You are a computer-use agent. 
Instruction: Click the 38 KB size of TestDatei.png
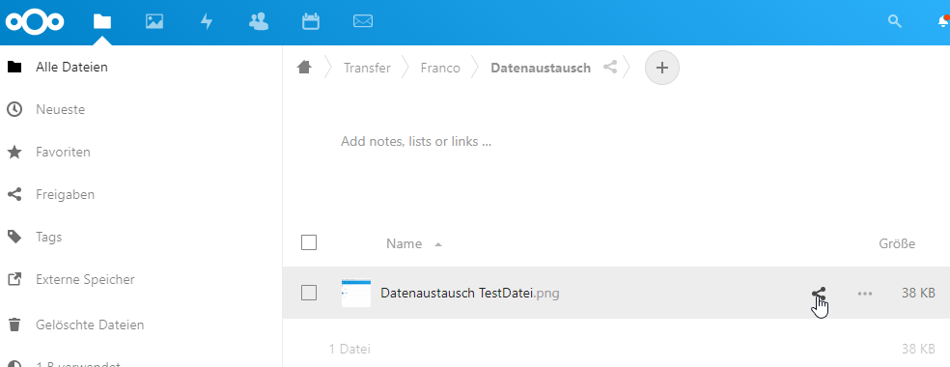click(918, 293)
